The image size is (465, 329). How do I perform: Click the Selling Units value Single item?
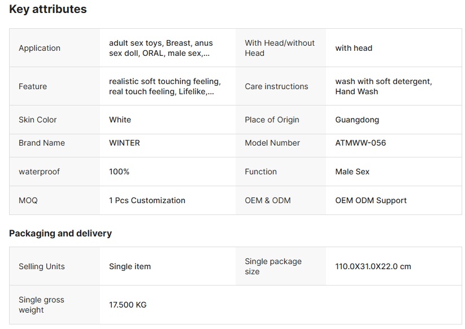129,266
